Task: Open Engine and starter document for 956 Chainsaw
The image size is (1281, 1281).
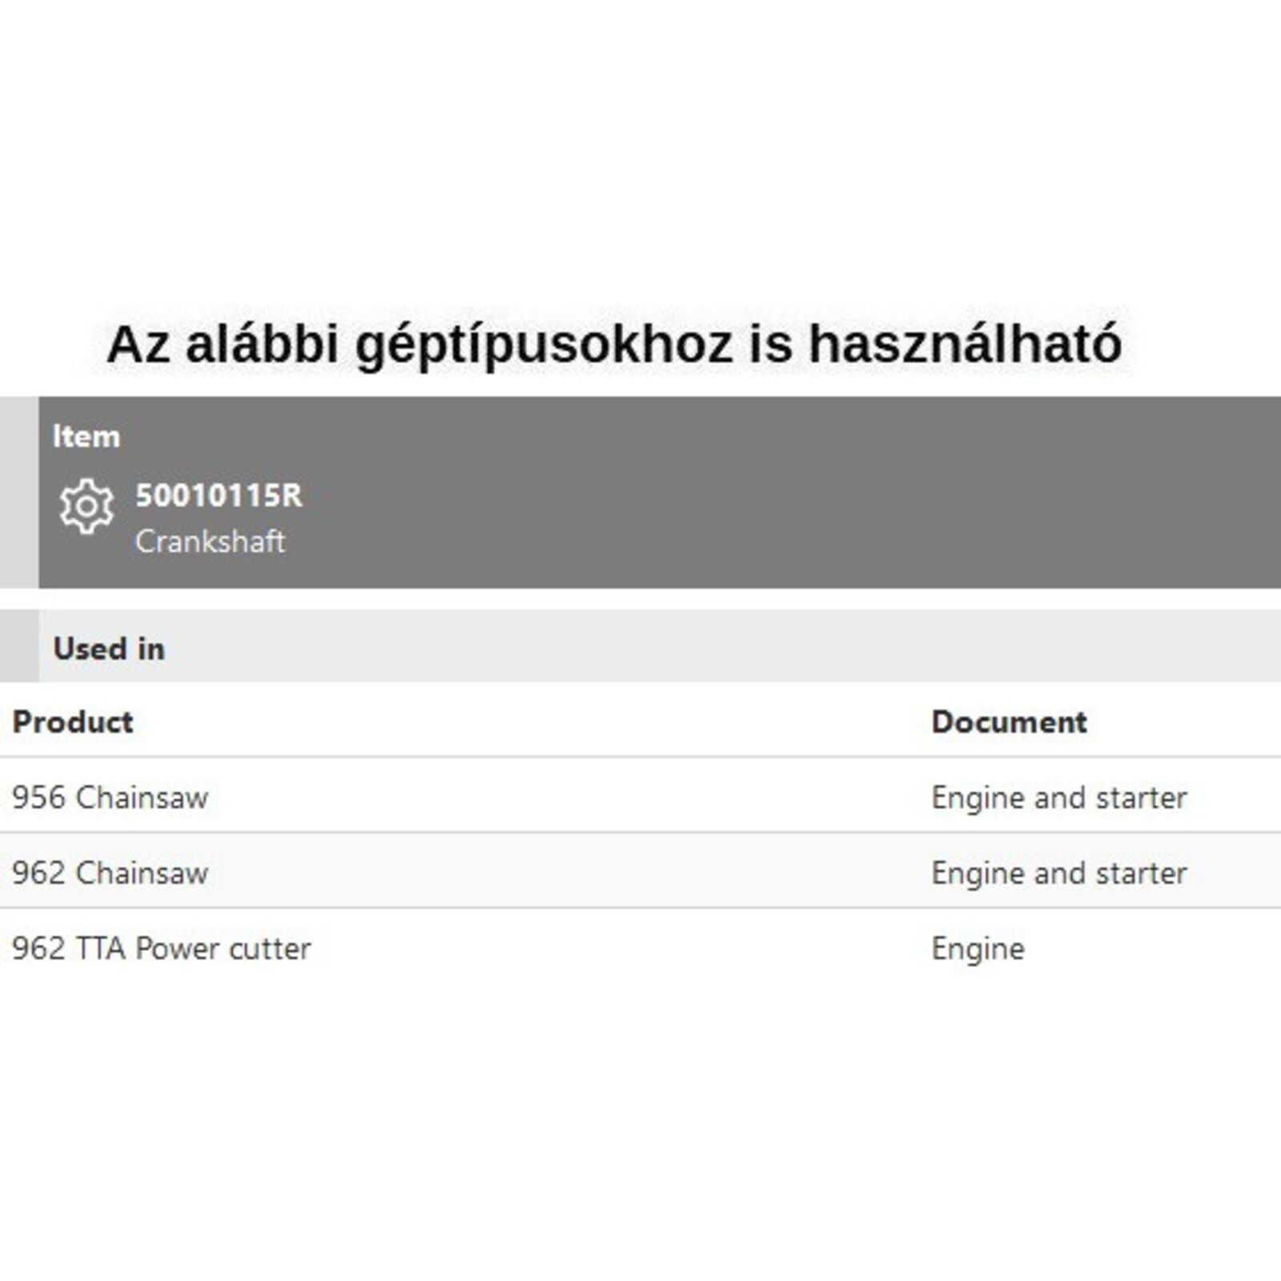Action: [1058, 797]
